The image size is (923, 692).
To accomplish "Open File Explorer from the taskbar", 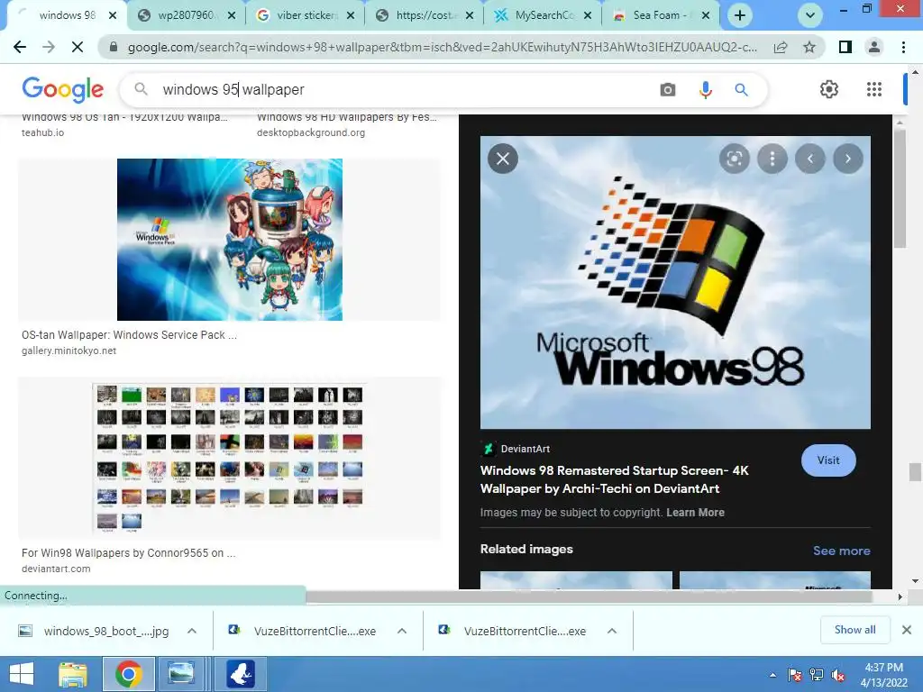I will tap(72, 674).
